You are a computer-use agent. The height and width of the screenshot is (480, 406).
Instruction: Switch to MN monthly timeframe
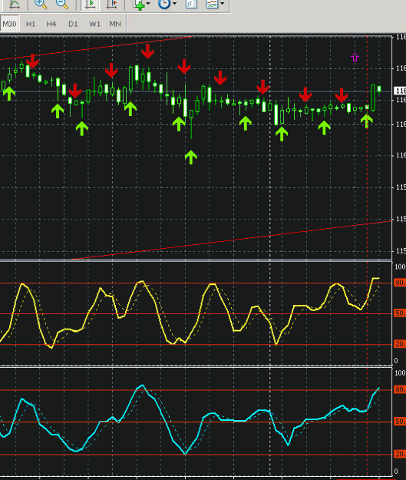[x=115, y=24]
